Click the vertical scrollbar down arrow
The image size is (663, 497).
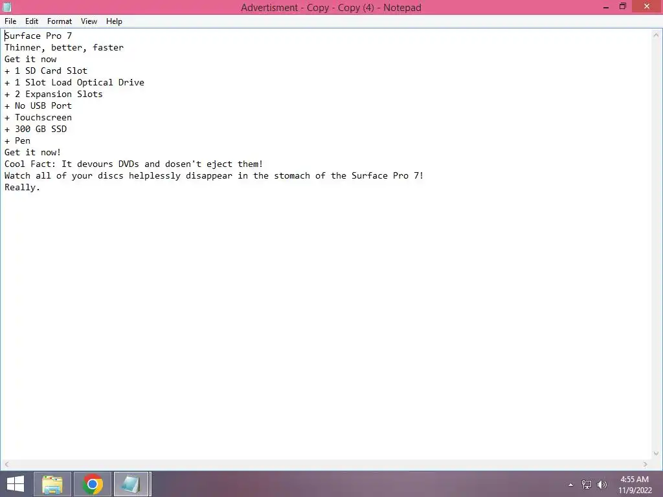657,454
